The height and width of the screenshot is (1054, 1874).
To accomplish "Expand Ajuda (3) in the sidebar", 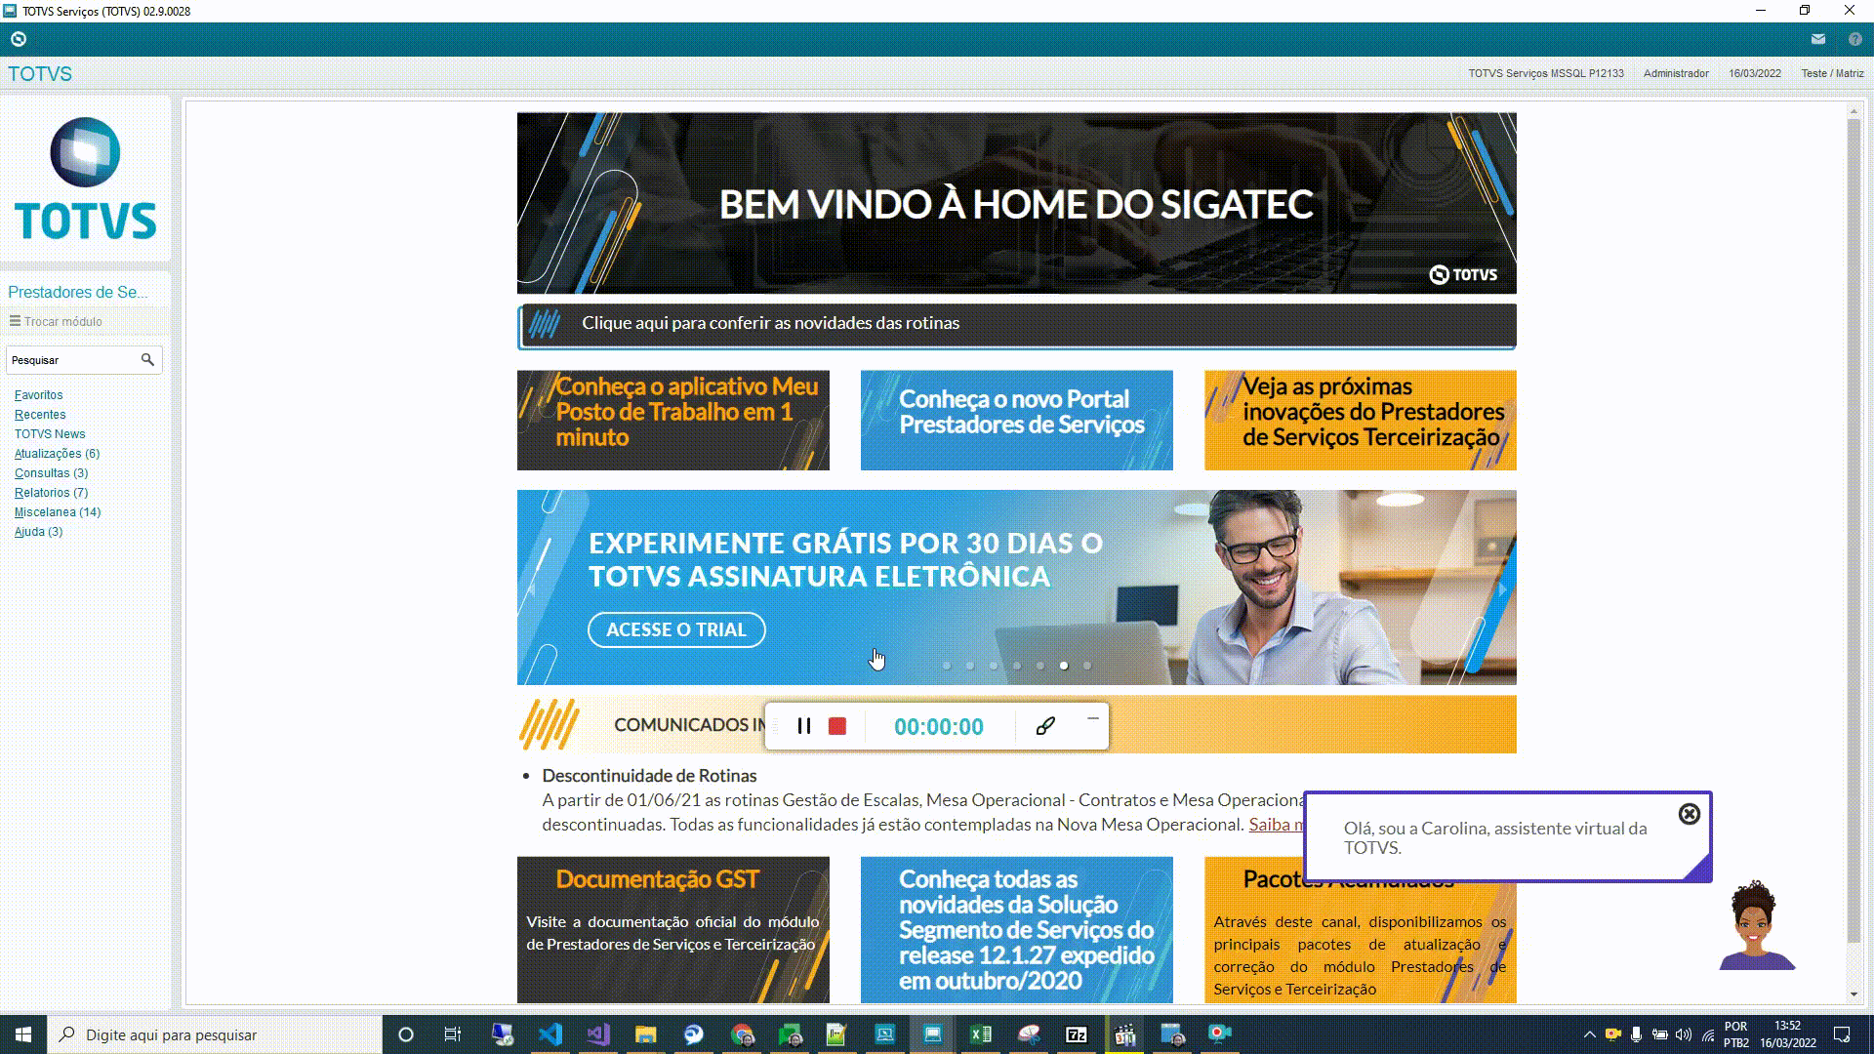I will pyautogui.click(x=38, y=532).
